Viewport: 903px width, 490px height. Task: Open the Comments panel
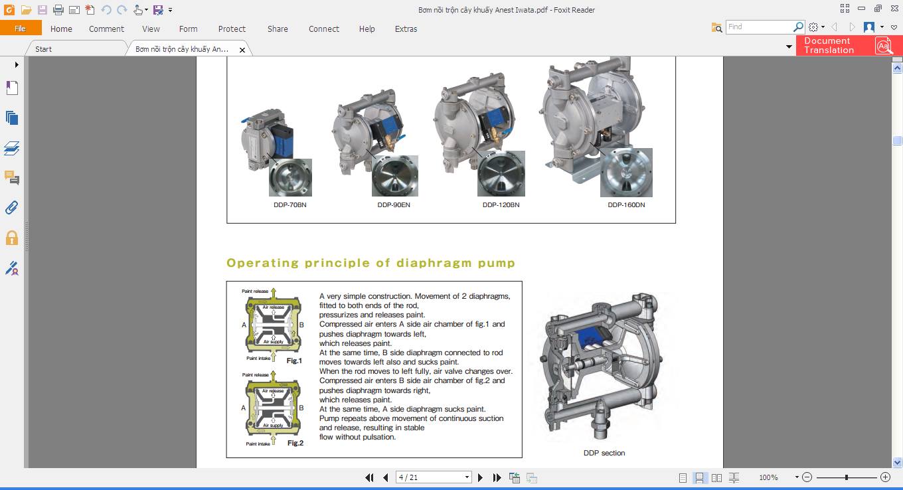click(12, 177)
